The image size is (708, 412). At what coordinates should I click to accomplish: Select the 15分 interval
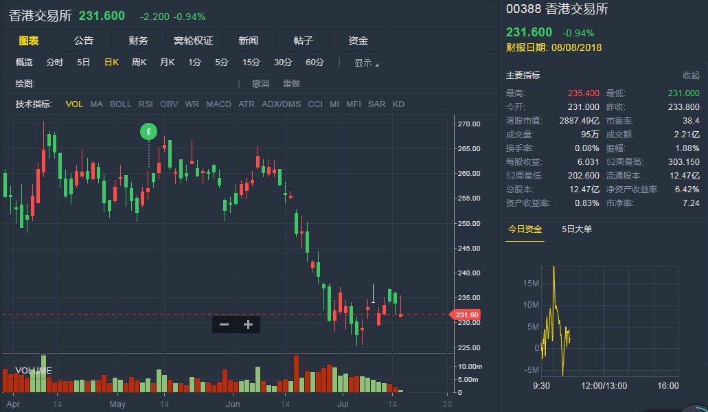coord(251,62)
